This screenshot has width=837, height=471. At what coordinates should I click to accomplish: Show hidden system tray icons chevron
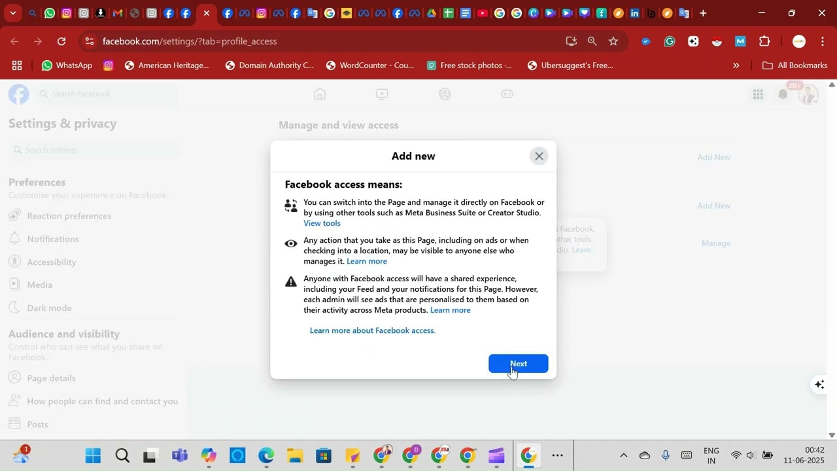(623, 455)
